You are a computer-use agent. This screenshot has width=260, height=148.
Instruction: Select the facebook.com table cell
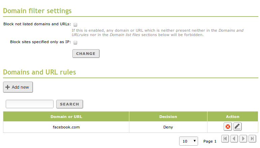pyautogui.click(x=66, y=127)
